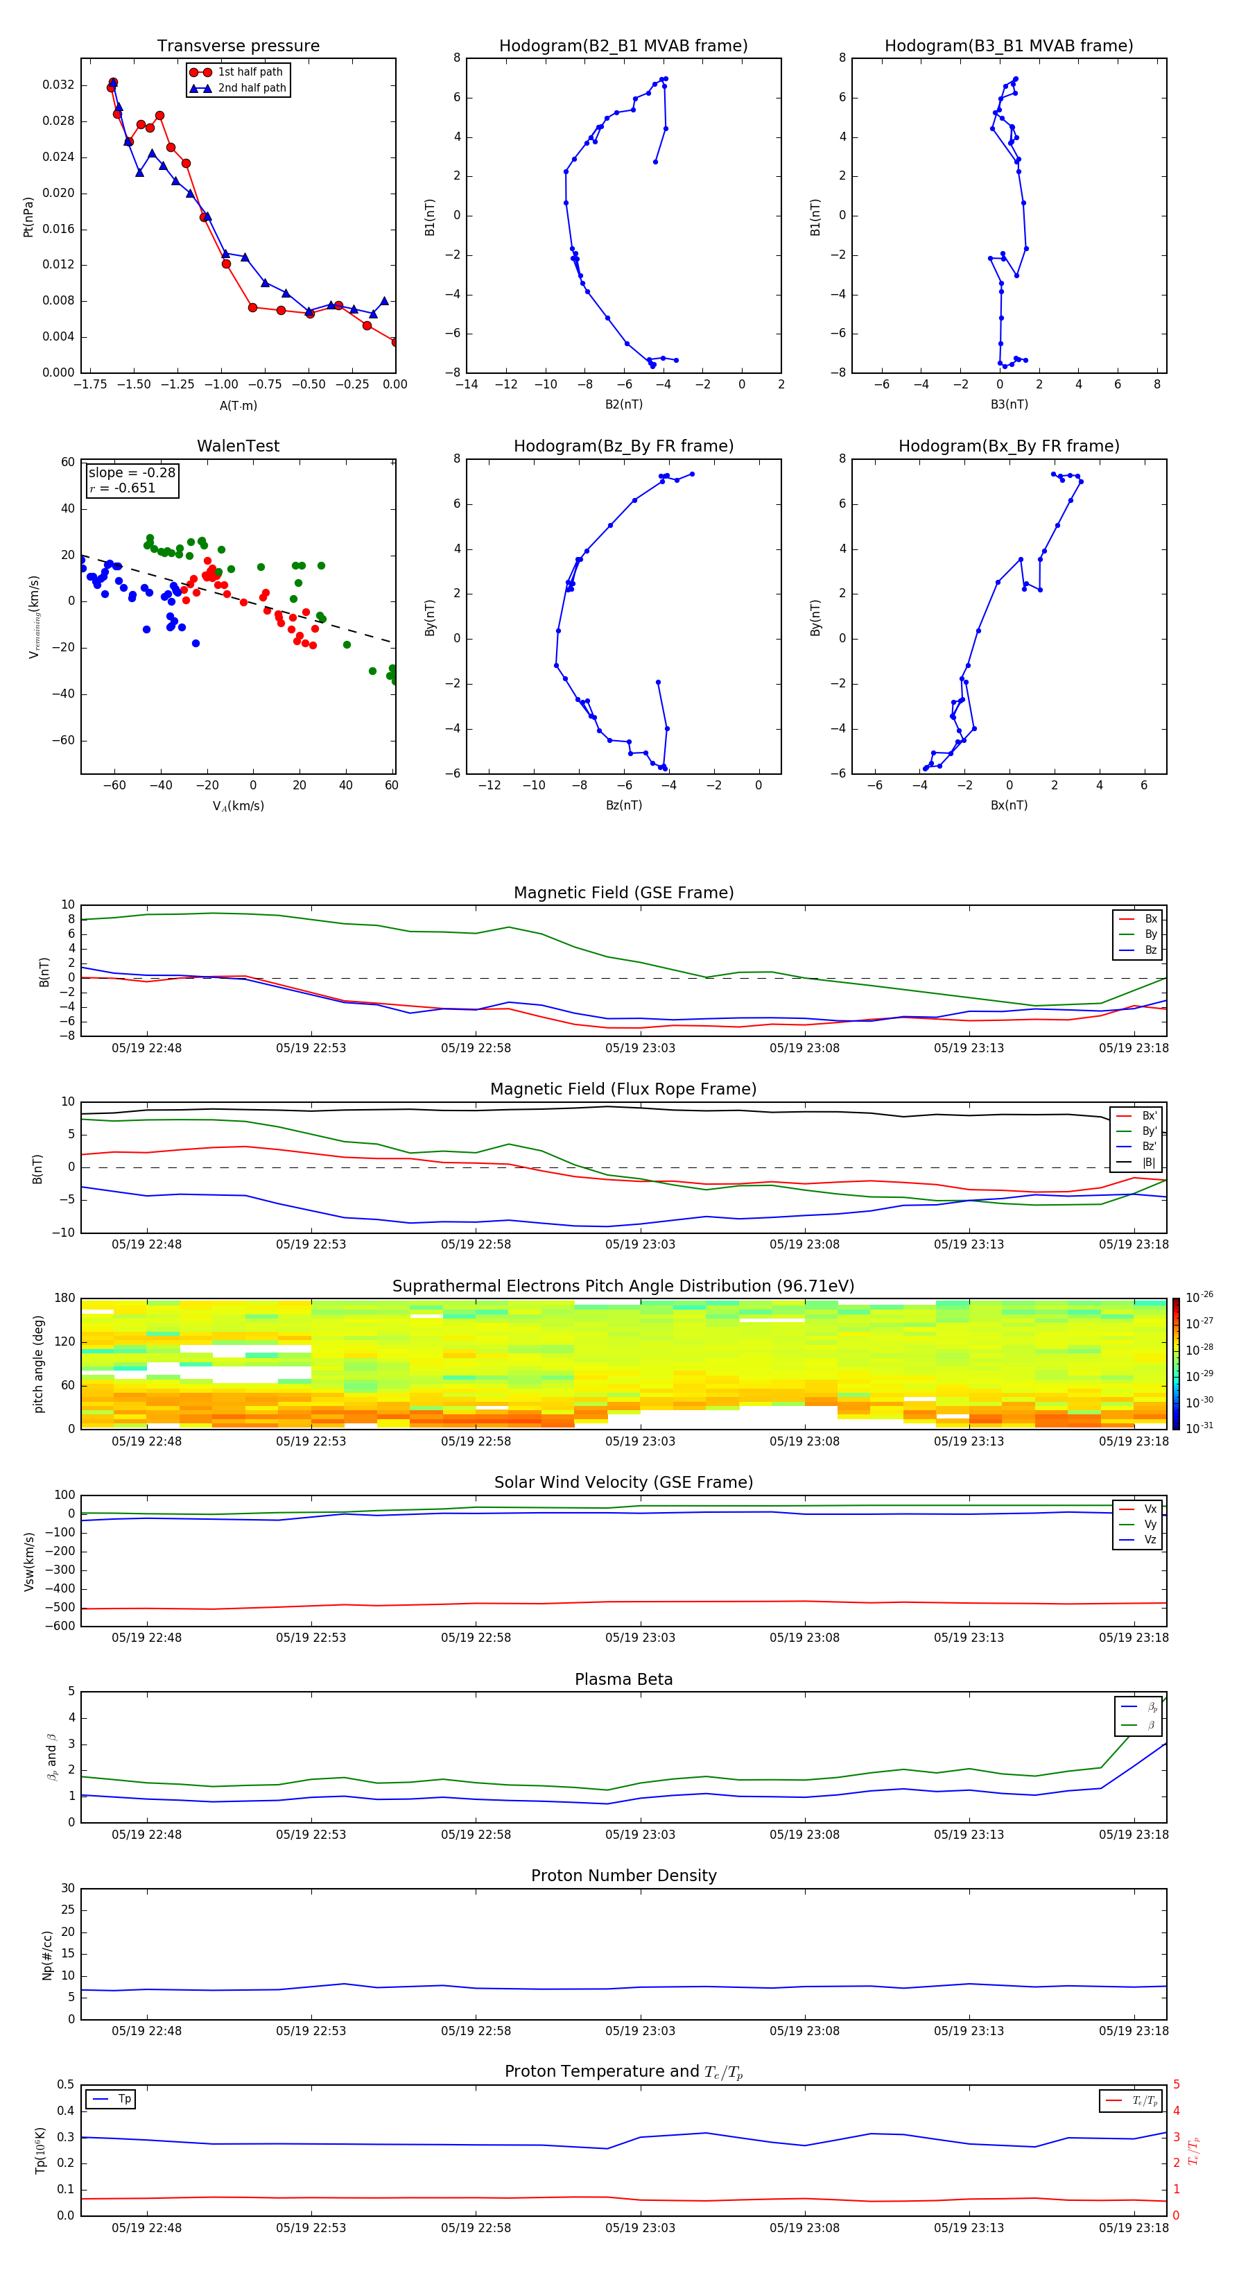Click the 10^-26 colorbar tick label
Screen dimensions: 1248x2289
pos(1199,1297)
